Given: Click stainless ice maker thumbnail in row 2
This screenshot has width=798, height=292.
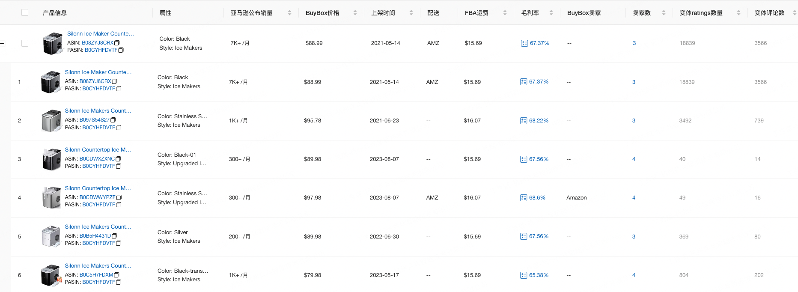Looking at the screenshot, I should pos(51,120).
